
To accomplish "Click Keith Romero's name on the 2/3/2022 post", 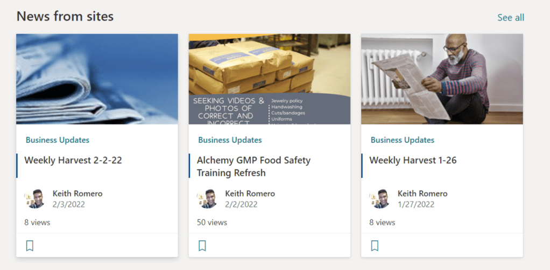I will (77, 193).
